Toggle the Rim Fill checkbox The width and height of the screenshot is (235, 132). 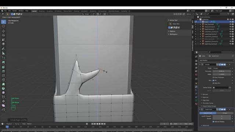tap(213, 80)
